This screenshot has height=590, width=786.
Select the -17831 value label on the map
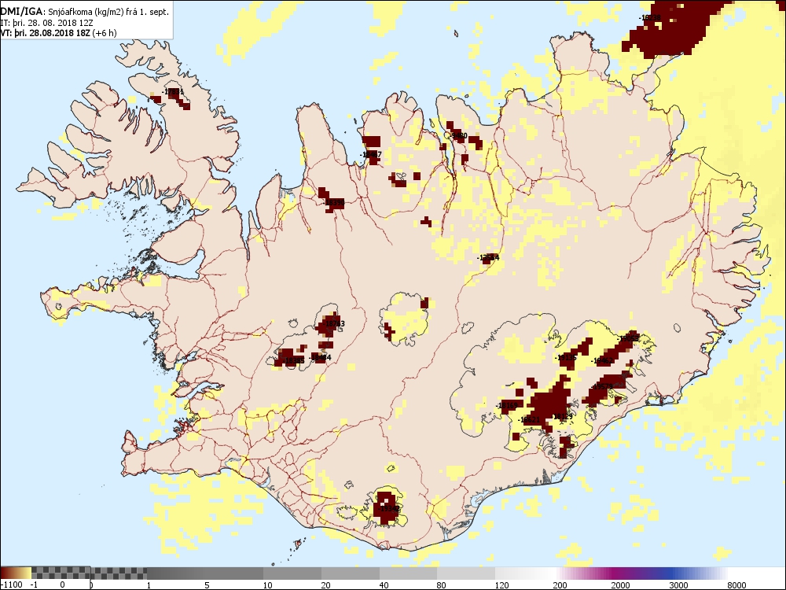[174, 92]
